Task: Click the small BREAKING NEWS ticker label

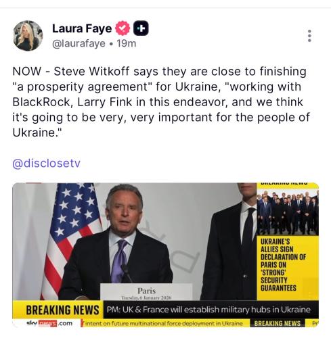Action: pyautogui.click(x=278, y=323)
